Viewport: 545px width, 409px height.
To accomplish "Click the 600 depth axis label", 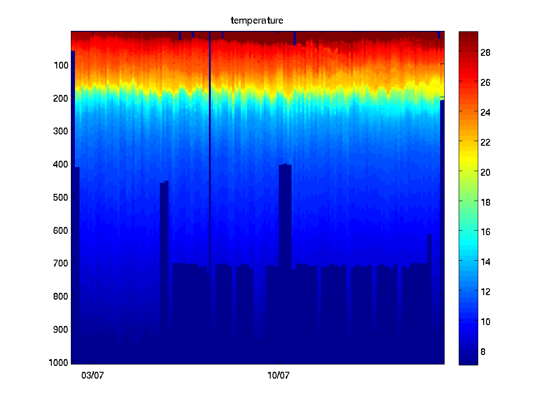I will coord(60,230).
